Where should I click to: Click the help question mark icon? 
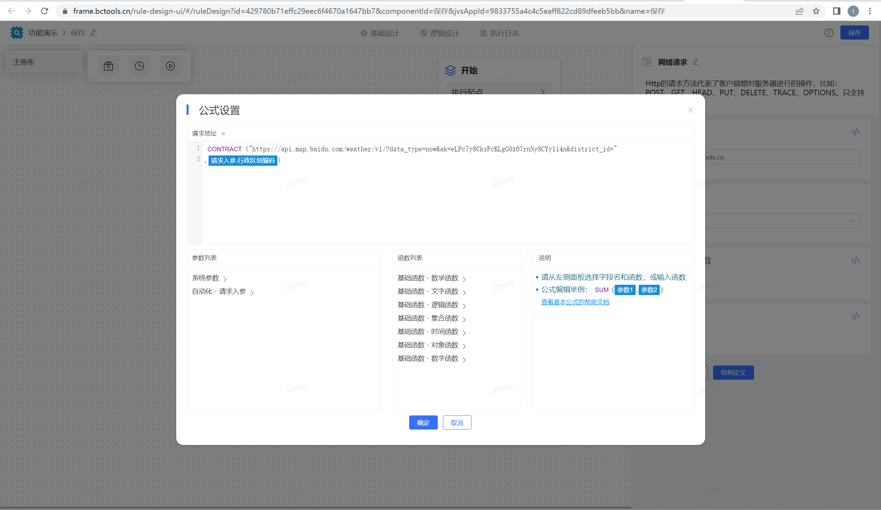click(x=829, y=33)
